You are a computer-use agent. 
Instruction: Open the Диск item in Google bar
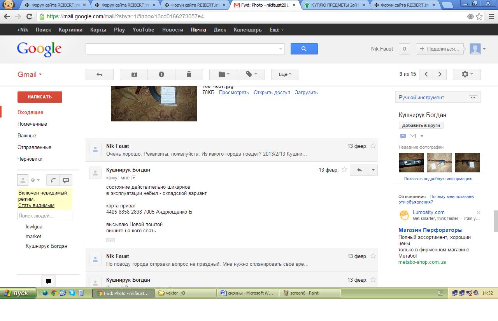pos(220,30)
